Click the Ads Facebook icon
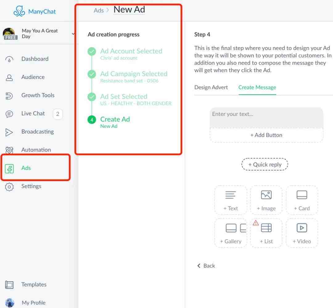This screenshot has height=308, width=333. tap(9, 168)
